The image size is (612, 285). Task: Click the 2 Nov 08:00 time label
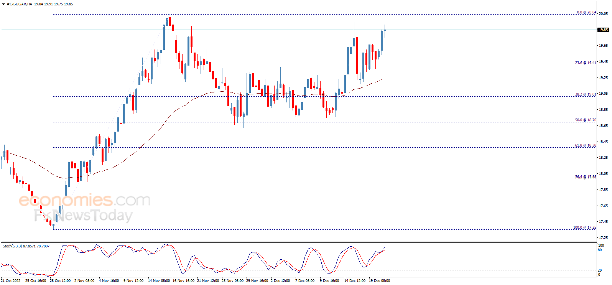click(x=84, y=281)
